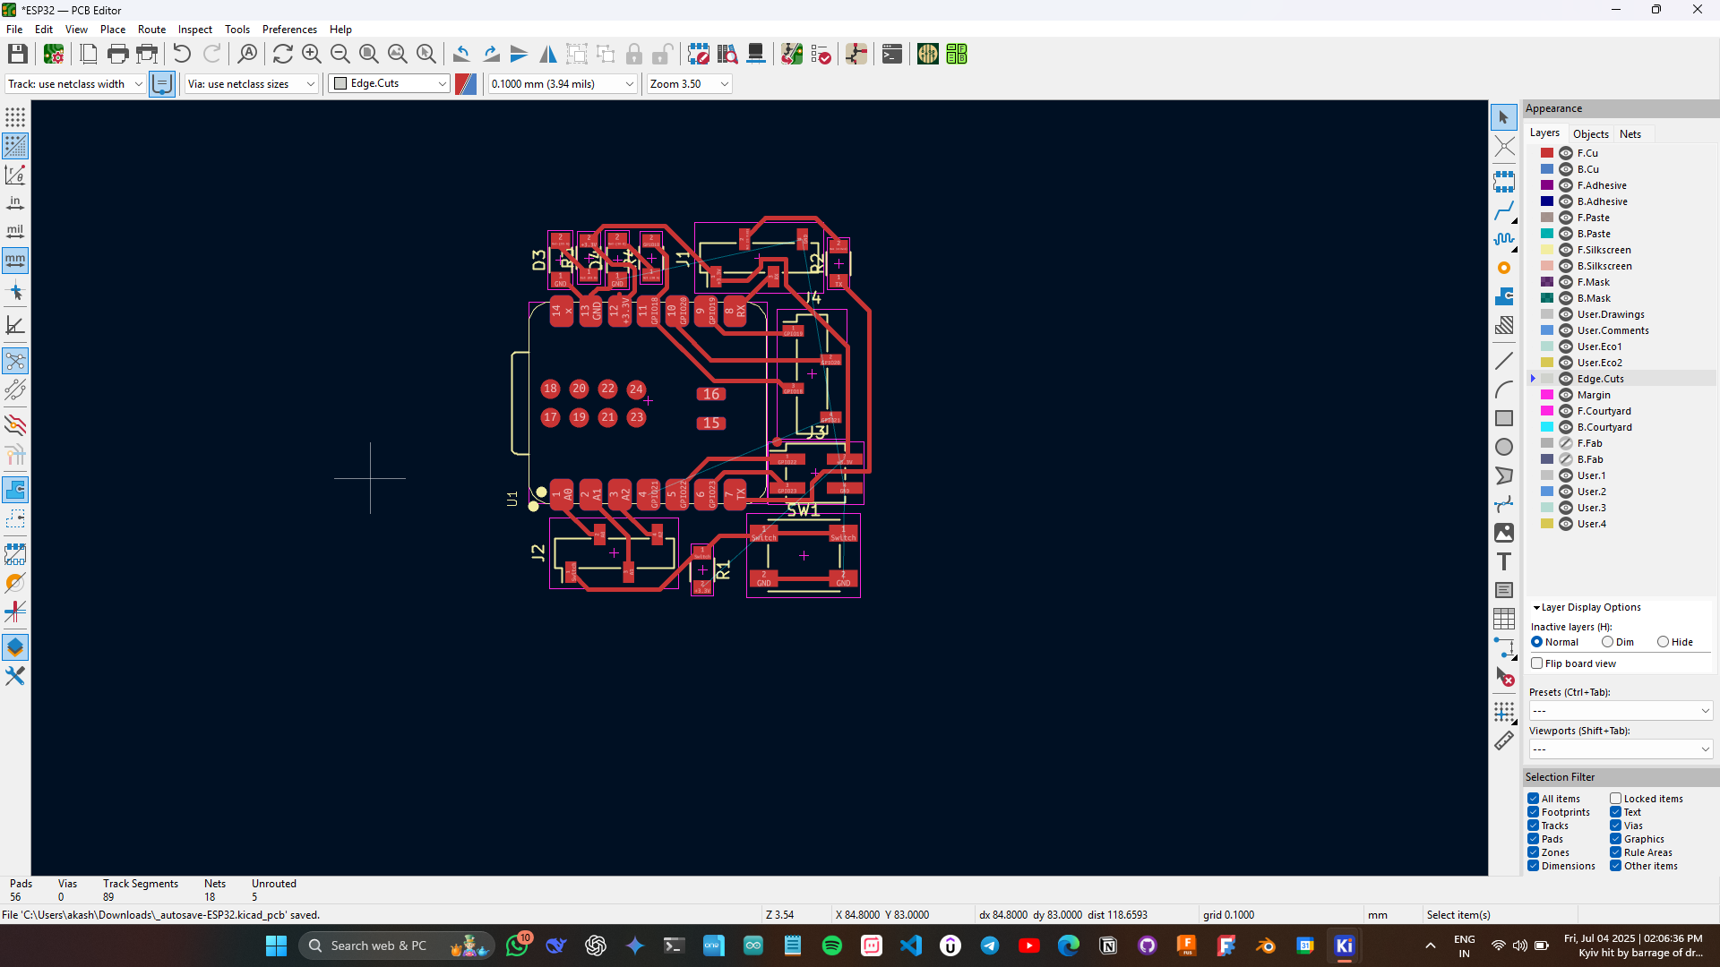This screenshot has width=1720, height=967.
Task: Click the Print icon
Action: pos(117,55)
